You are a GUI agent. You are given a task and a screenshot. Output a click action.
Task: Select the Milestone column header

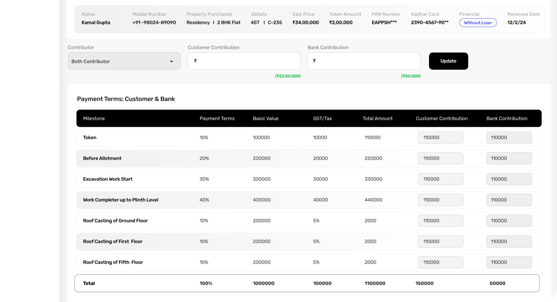94,118
